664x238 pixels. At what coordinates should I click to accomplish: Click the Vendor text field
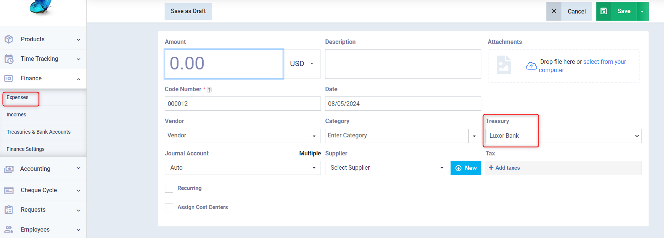click(236, 136)
